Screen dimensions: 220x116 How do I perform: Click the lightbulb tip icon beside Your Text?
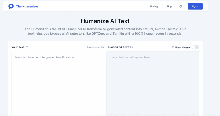point(27,47)
